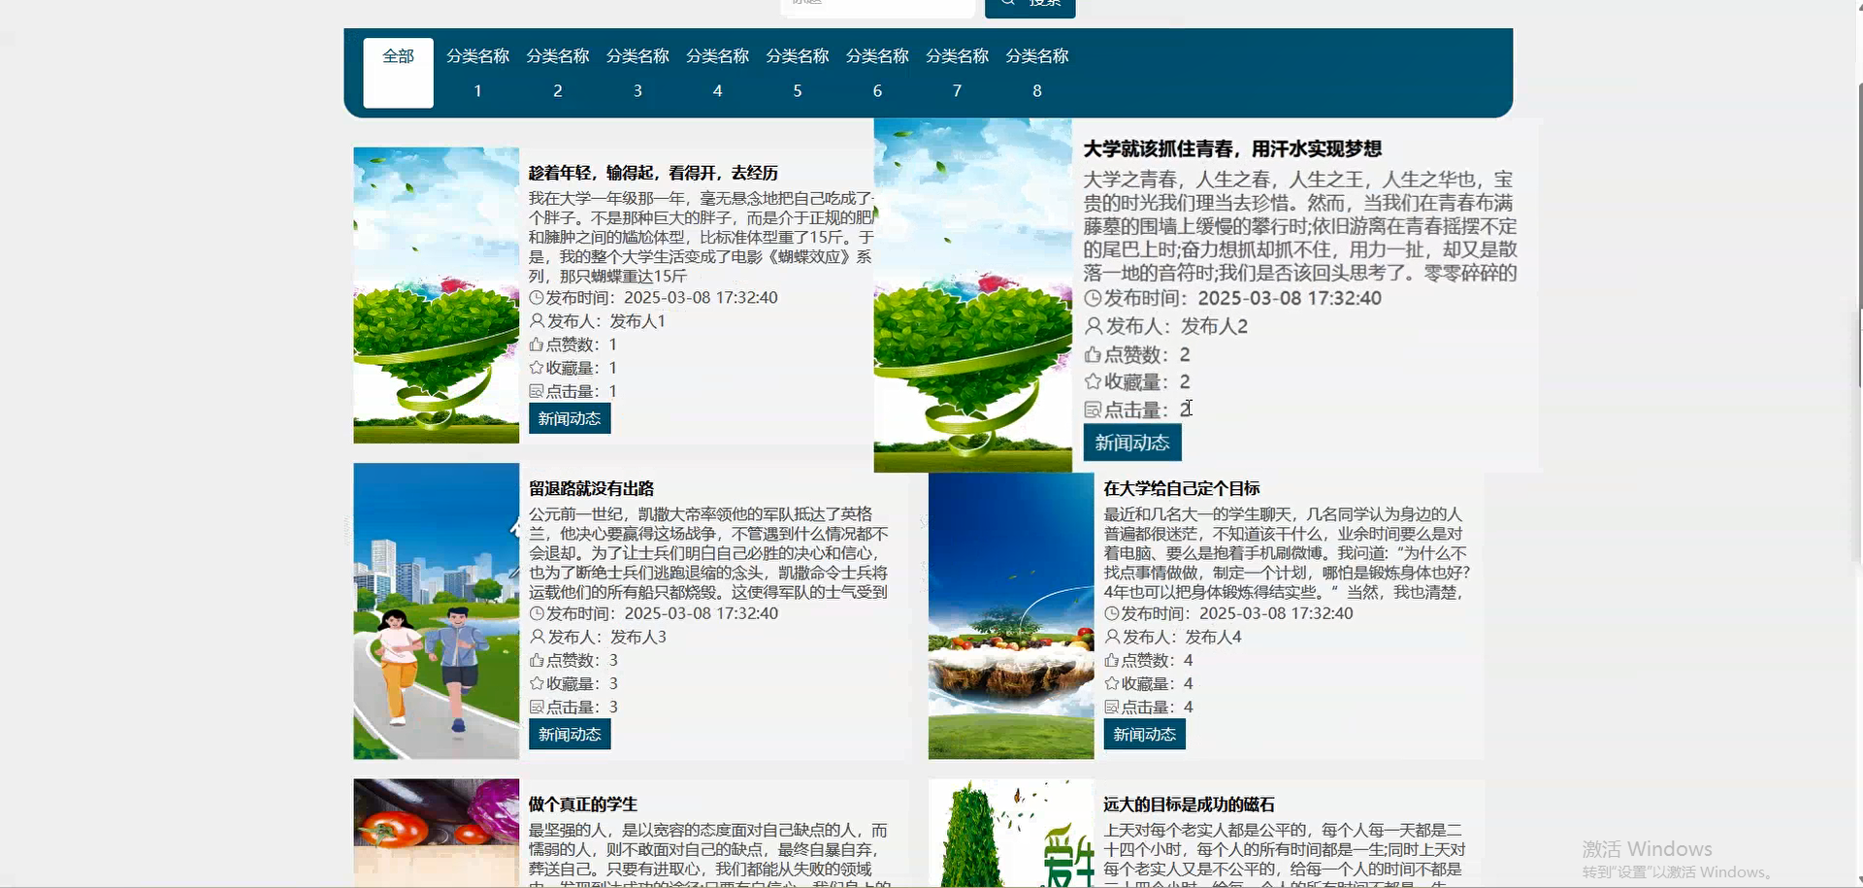The width and height of the screenshot is (1863, 888).
Task: Click the thumbs-up icon showing 4 likes
Action: (1111, 659)
